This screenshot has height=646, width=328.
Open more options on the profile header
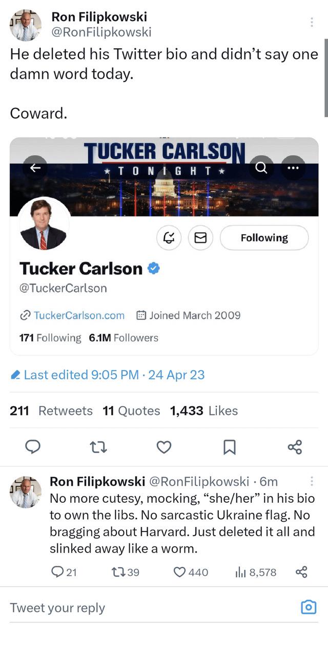(x=294, y=167)
